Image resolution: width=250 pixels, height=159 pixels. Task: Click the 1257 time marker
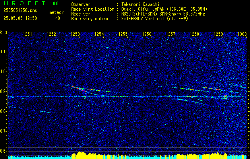coord(171,34)
